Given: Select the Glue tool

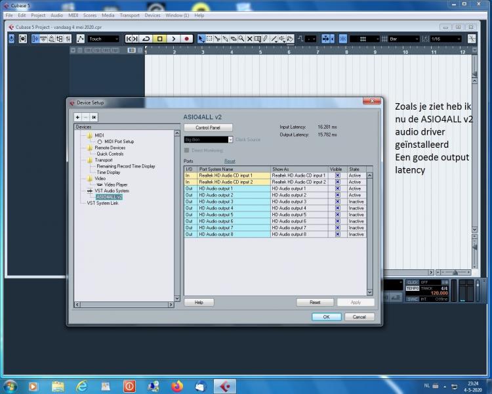Looking at the screenshot, I should (x=225, y=39).
